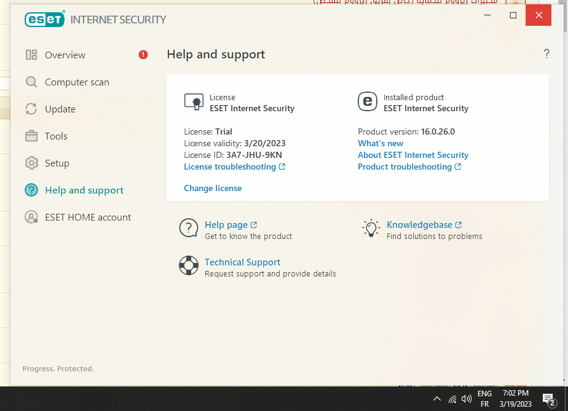
Task: Click the volume speaker icon in the taskbar
Action: pos(466,399)
